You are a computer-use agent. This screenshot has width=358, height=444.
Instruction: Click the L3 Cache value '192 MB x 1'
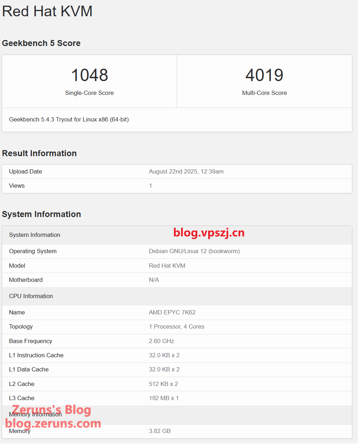[x=164, y=398]
